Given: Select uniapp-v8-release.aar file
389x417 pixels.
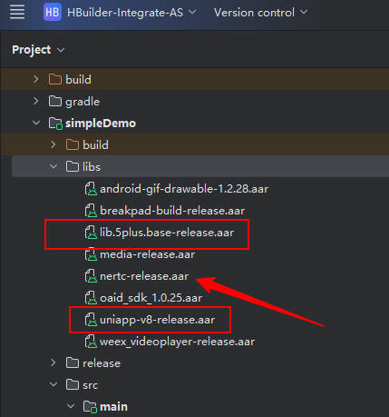Looking at the screenshot, I should click(157, 320).
